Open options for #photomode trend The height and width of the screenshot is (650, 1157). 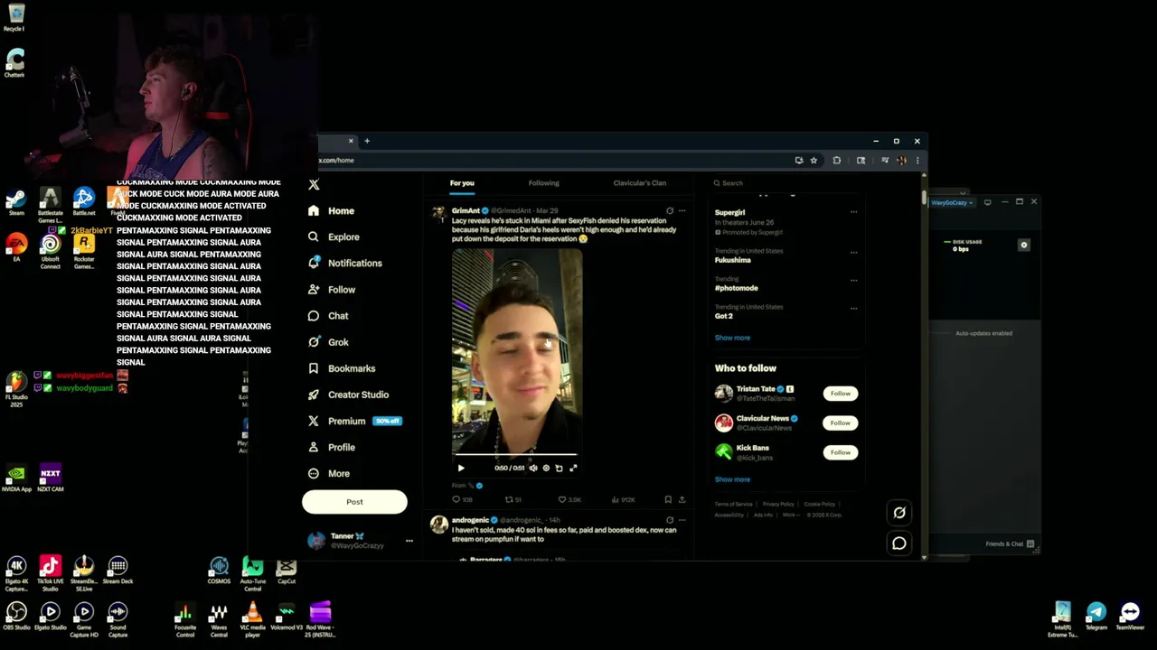point(853,280)
